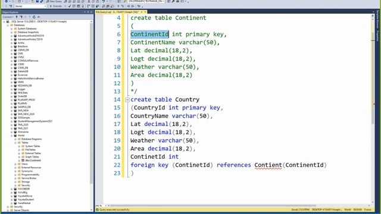The width and height of the screenshot is (381, 214).
Task: Close the Object Explorer panel
Action: [91, 12]
